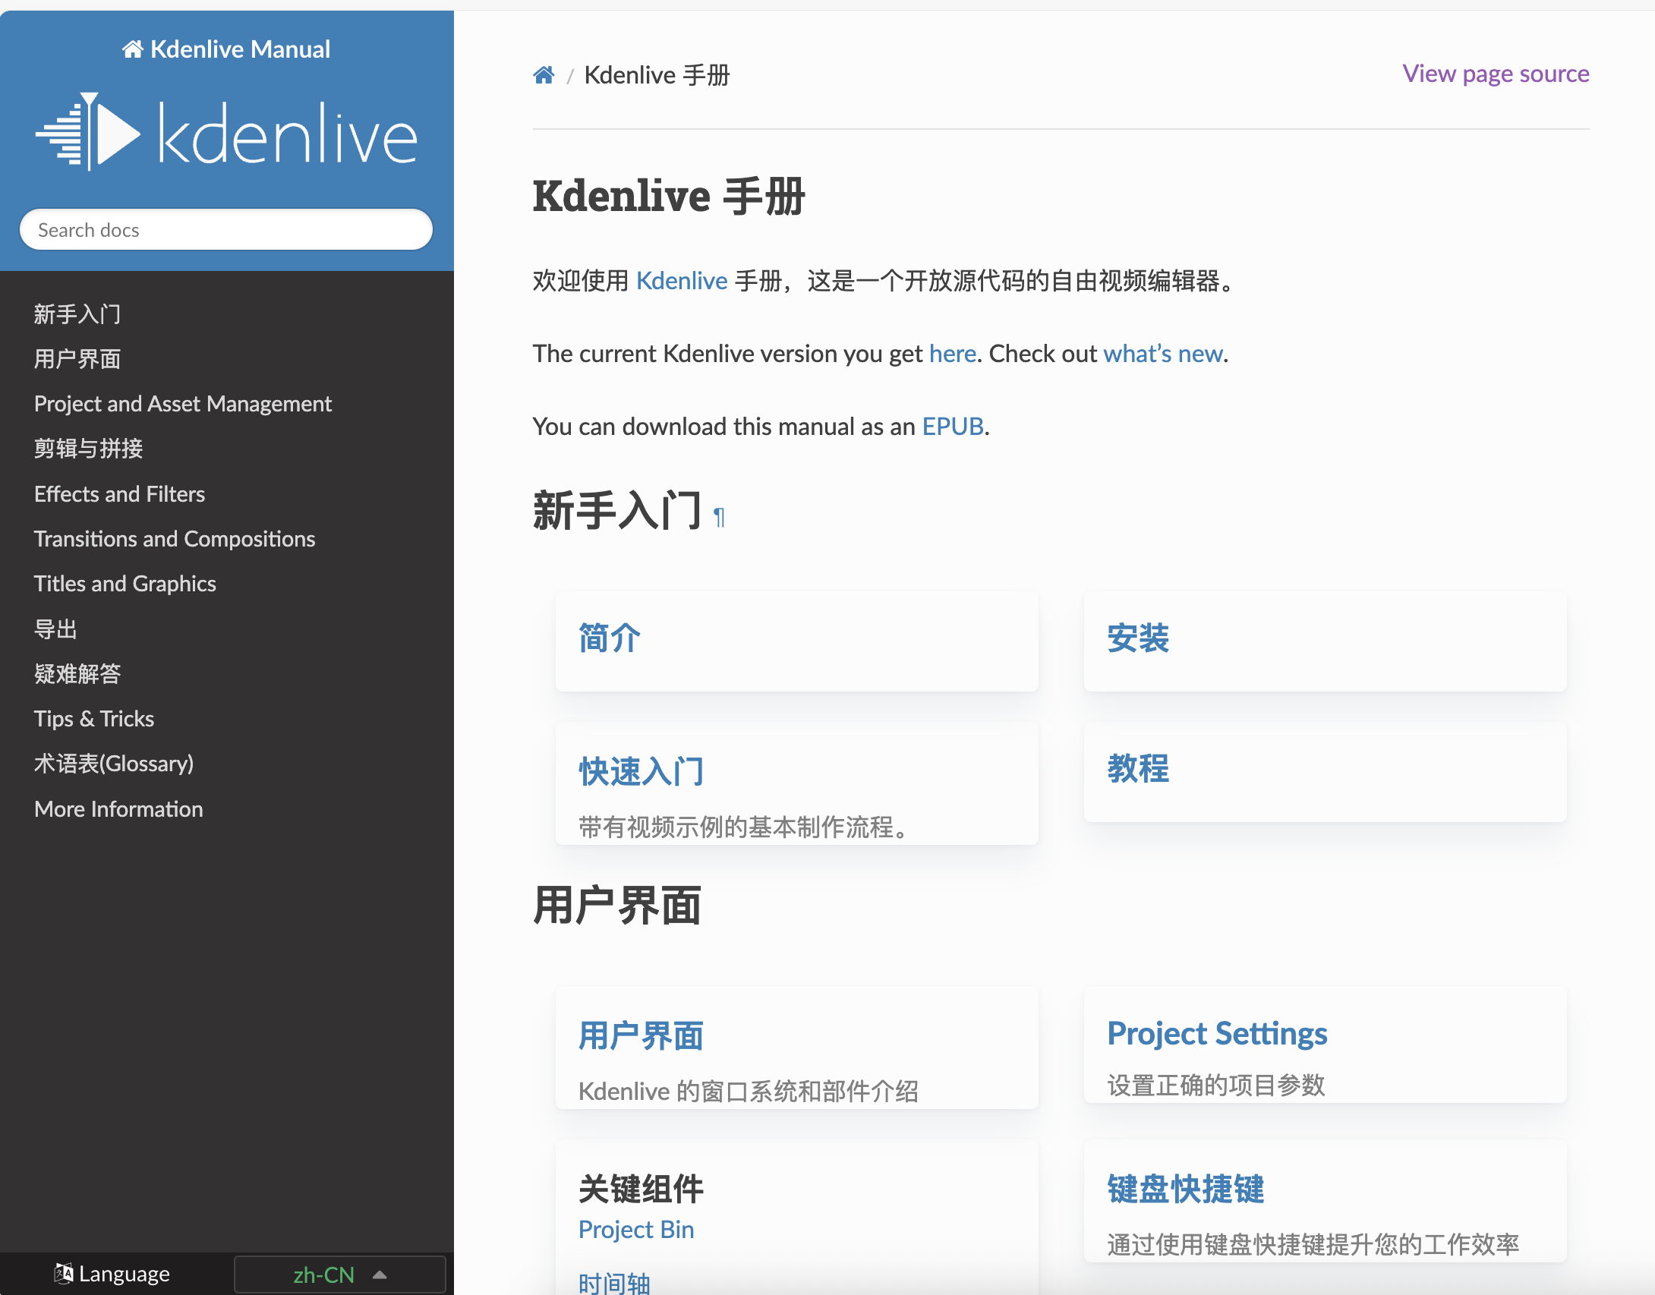Open 导出 in the sidebar
The width and height of the screenshot is (1655, 1295).
click(55, 629)
